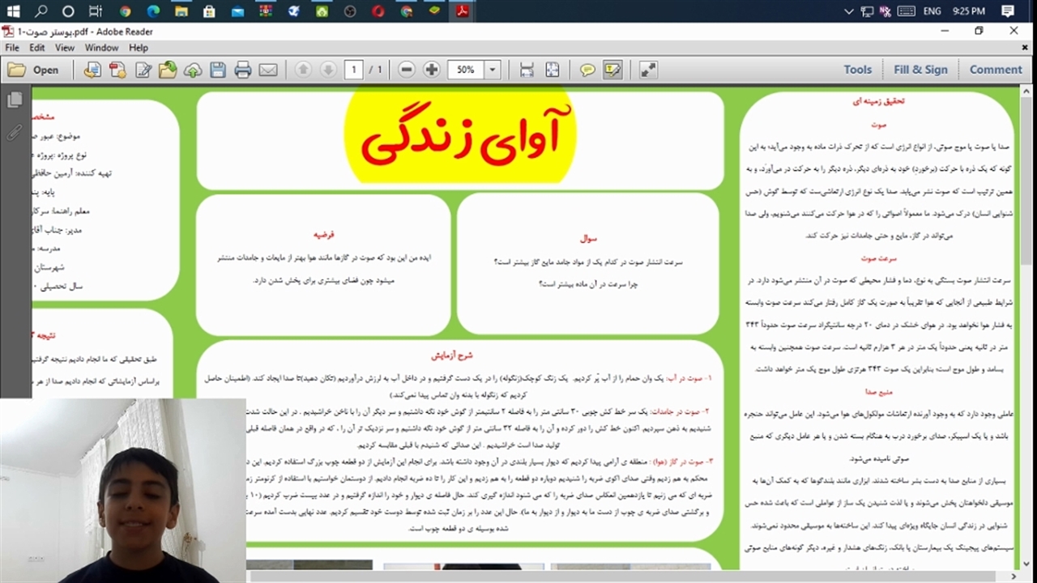
Task: Toggle the fit-to-width scrolling view
Action: (527, 70)
